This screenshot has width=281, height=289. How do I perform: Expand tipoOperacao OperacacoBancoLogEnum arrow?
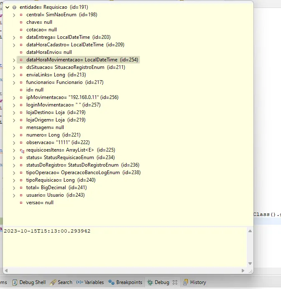14,173
